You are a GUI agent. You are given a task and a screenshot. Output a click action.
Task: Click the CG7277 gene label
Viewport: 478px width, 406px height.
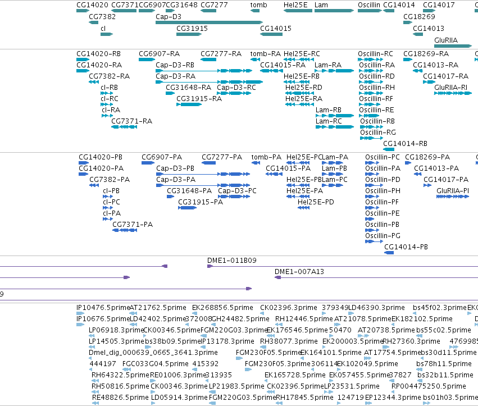pos(214,5)
